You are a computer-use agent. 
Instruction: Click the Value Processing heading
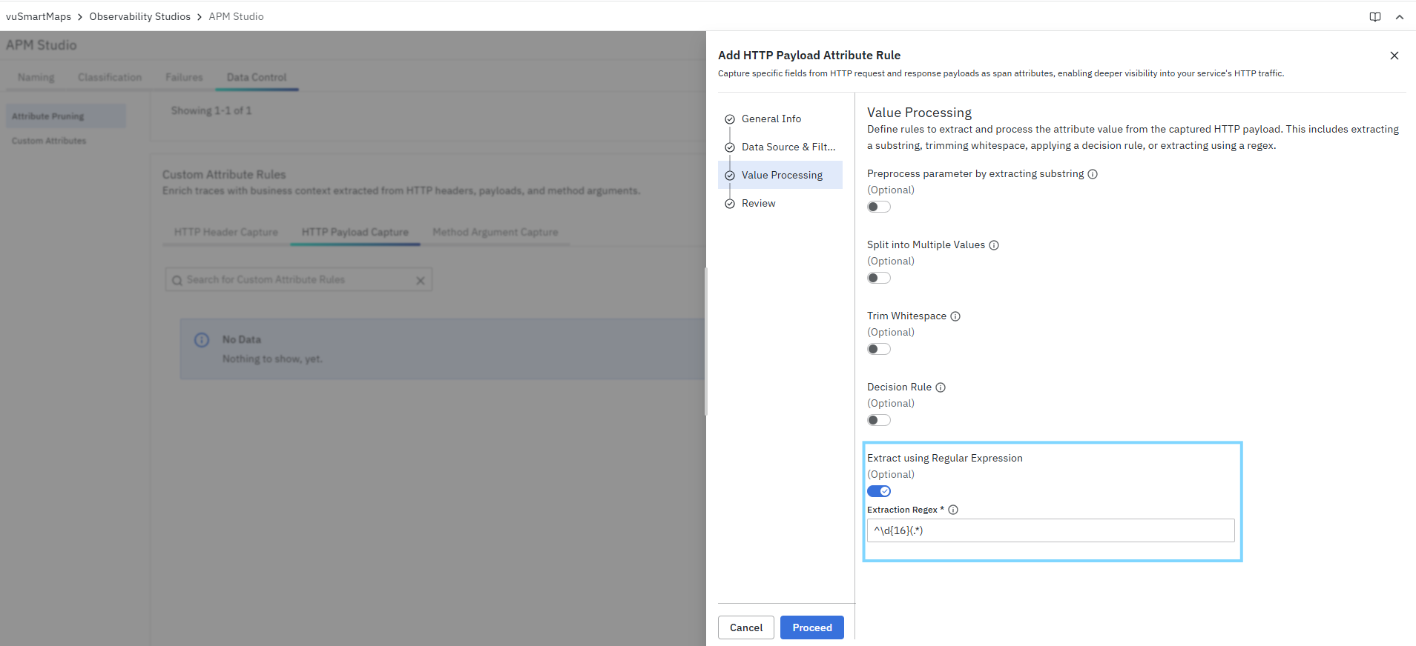click(x=919, y=113)
